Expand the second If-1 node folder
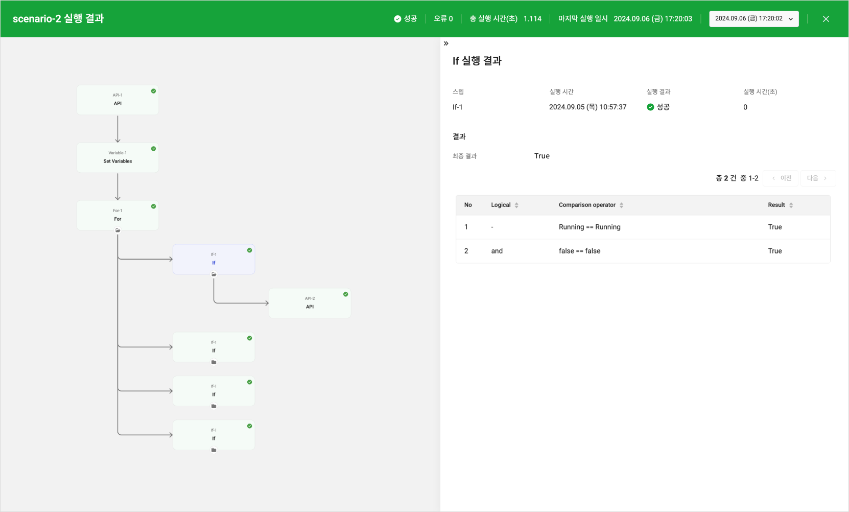This screenshot has width=849, height=512. pyautogui.click(x=214, y=362)
